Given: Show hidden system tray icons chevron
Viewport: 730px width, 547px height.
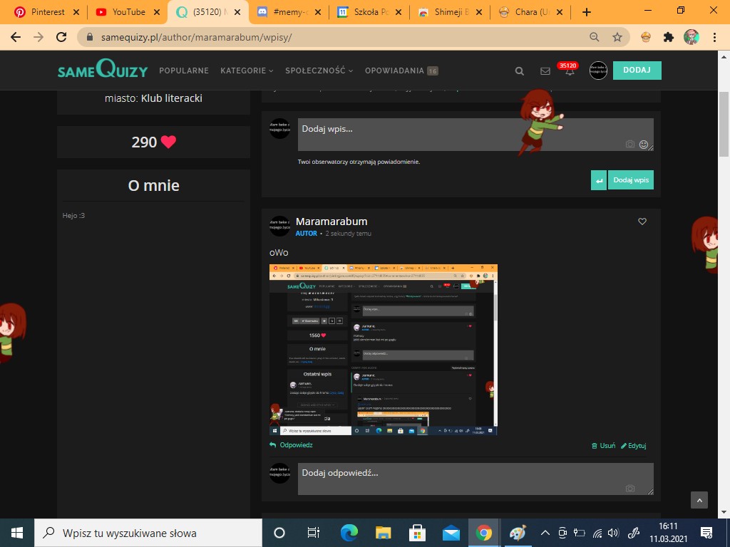Looking at the screenshot, I should pos(545,533).
